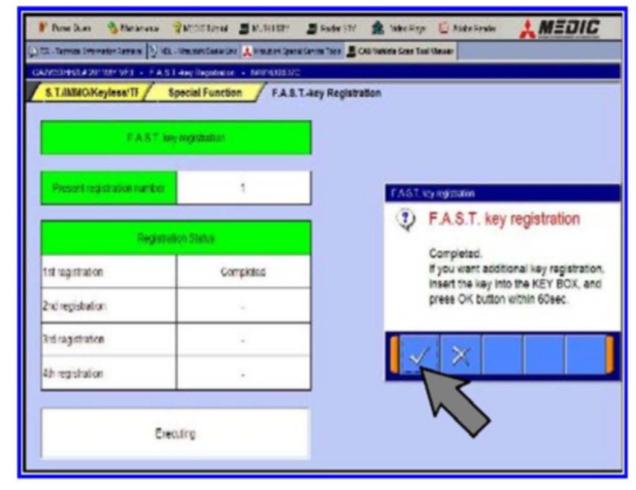The height and width of the screenshot is (490, 636).
Task: Click the X cancel button in dialog
Action: [x=461, y=355]
